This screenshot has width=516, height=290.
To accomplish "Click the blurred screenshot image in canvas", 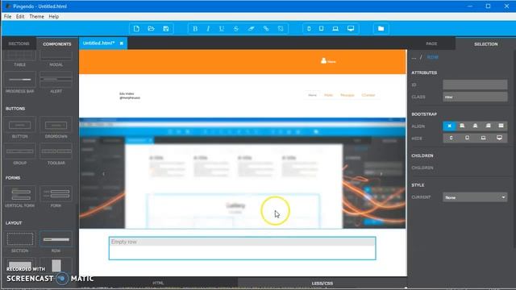I will click(242, 173).
